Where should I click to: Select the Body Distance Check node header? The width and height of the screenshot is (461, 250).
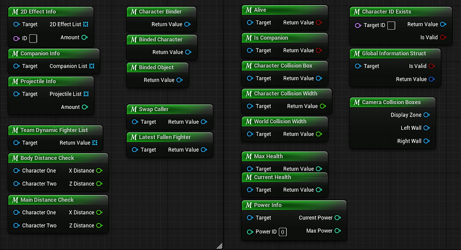coord(58,158)
